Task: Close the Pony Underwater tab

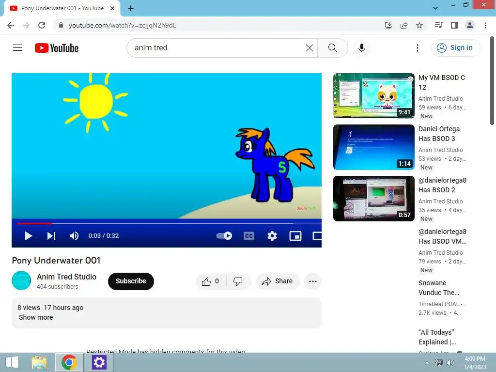Action: tap(112, 8)
